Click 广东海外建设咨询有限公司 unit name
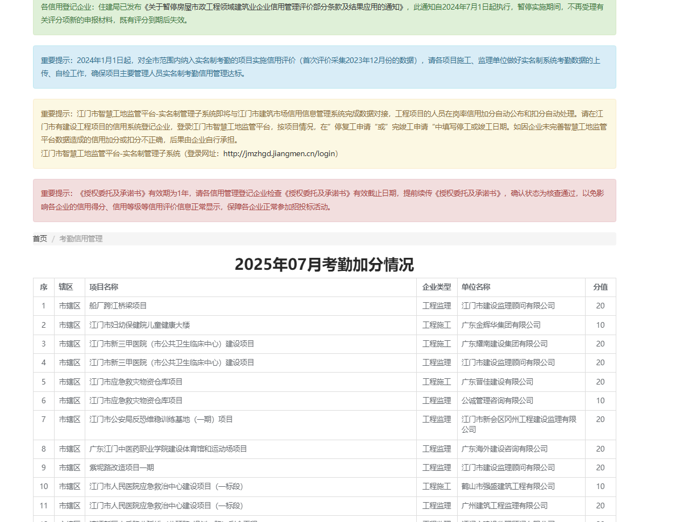 coord(504,449)
